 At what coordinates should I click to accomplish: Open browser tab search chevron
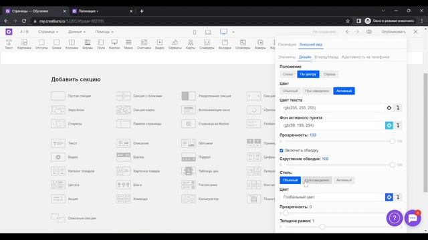coord(383,11)
